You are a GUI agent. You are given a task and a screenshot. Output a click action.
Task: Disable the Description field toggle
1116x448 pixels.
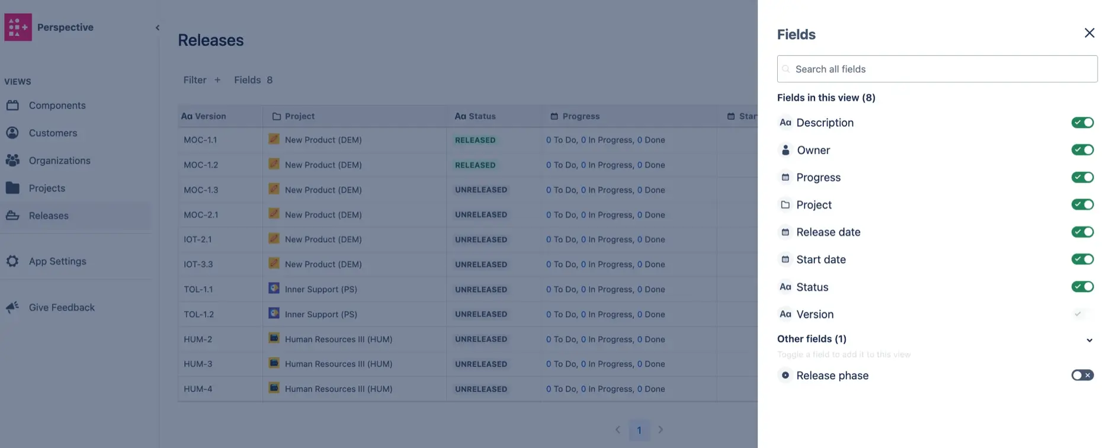pyautogui.click(x=1082, y=123)
